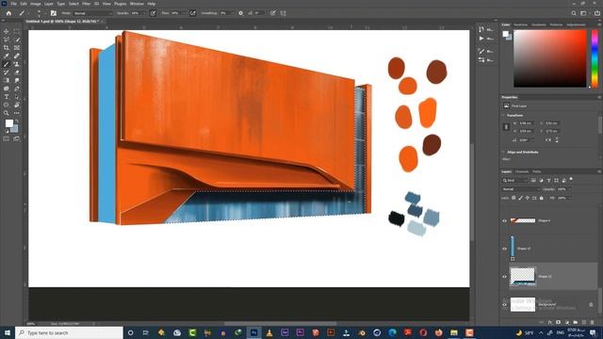Create a new group folder icon
Viewport: 603px width, 339px height.
[x=576, y=322]
